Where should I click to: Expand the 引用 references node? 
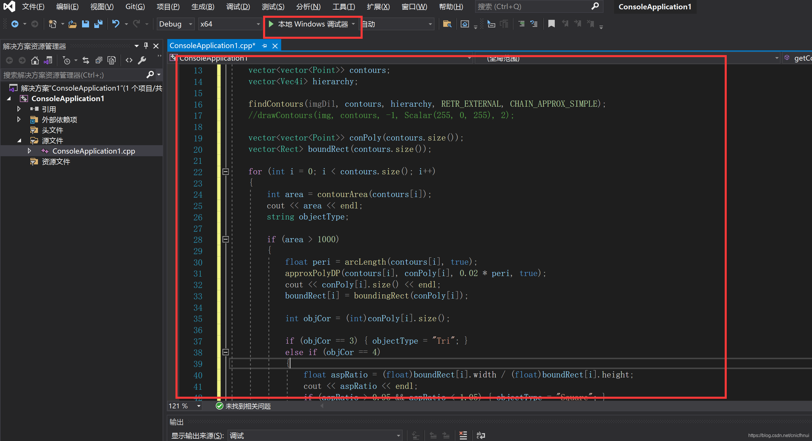[19, 109]
